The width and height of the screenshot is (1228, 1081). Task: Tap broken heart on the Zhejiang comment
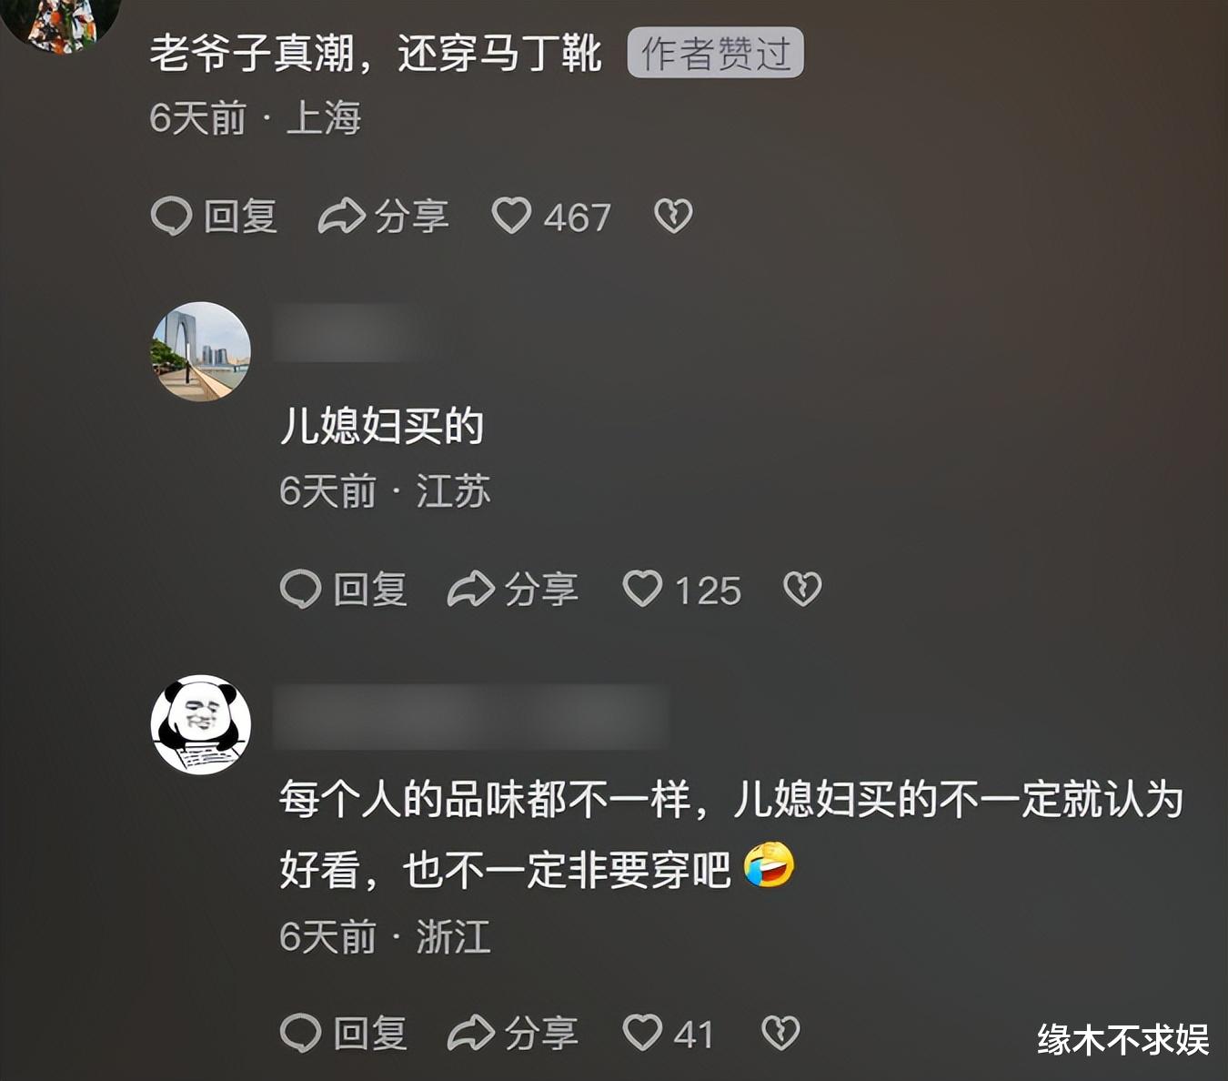pos(780,1033)
